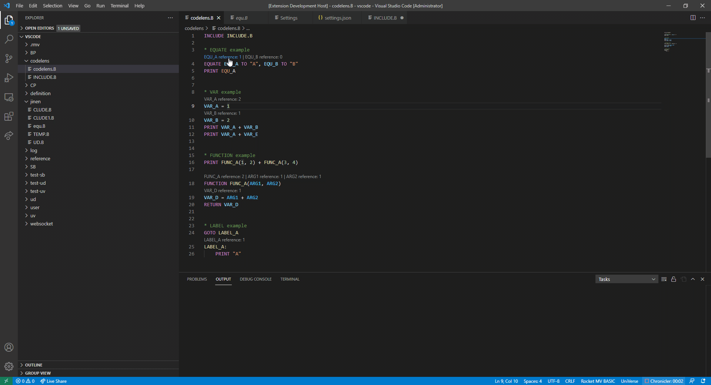This screenshot has height=385, width=711.
Task: Open the Run and Debug view
Action: (x=9, y=78)
